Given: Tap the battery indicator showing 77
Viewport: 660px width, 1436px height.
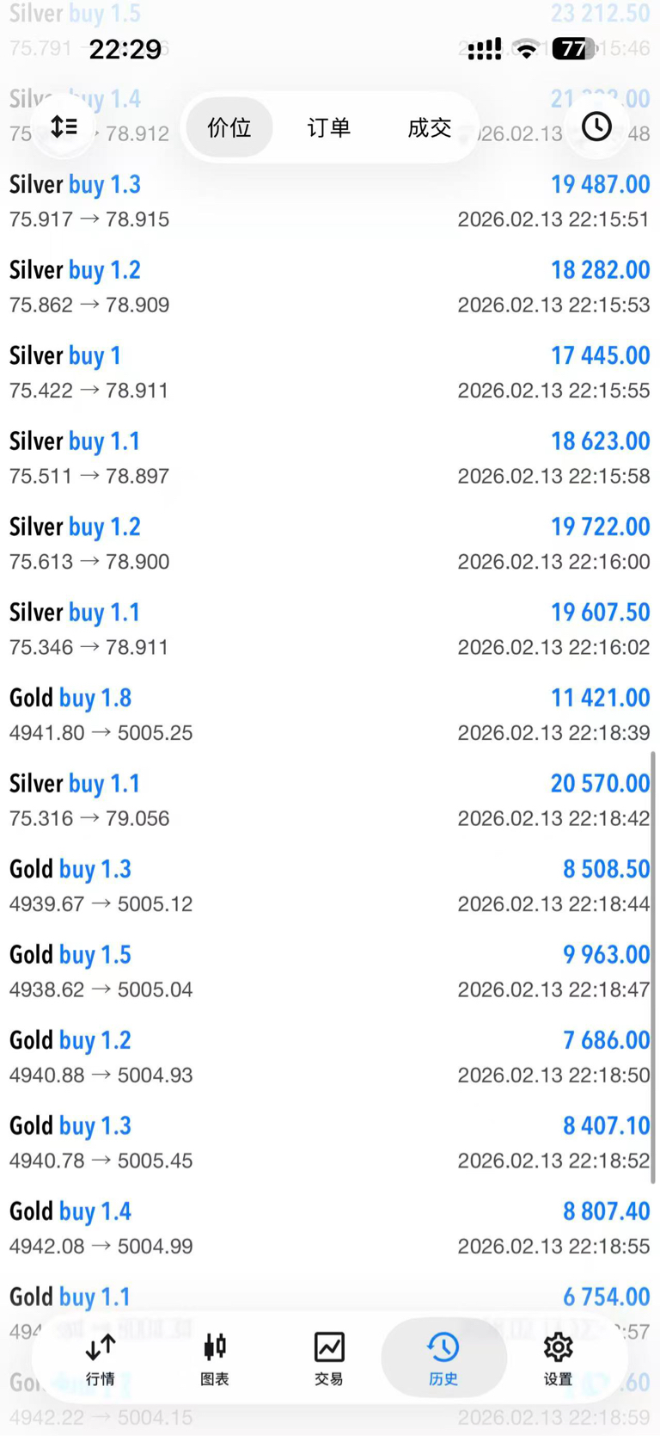Looking at the screenshot, I should click(574, 49).
